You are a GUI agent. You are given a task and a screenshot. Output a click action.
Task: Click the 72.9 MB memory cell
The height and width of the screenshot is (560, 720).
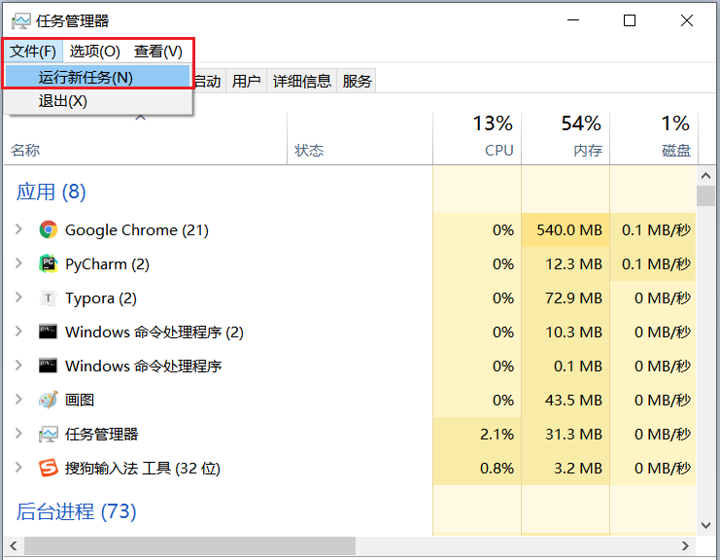coord(566,297)
